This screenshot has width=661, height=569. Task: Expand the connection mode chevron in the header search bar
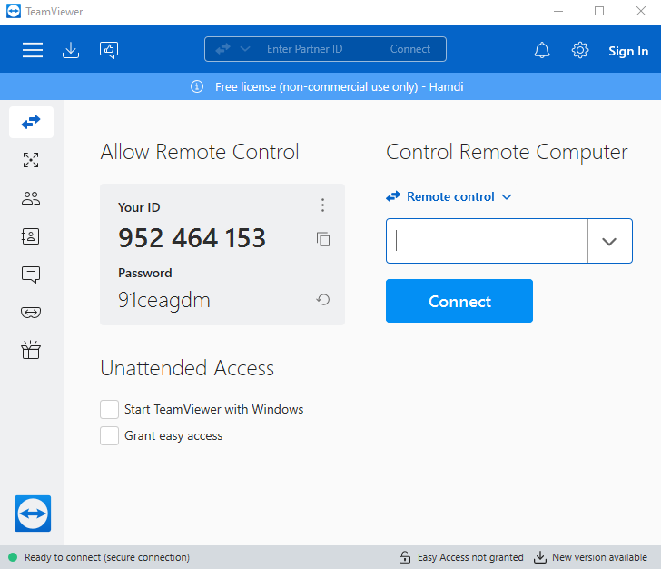click(x=245, y=49)
